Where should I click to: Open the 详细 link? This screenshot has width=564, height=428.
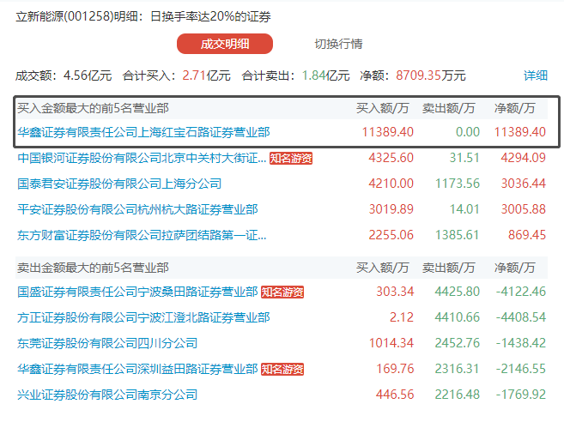(x=535, y=75)
